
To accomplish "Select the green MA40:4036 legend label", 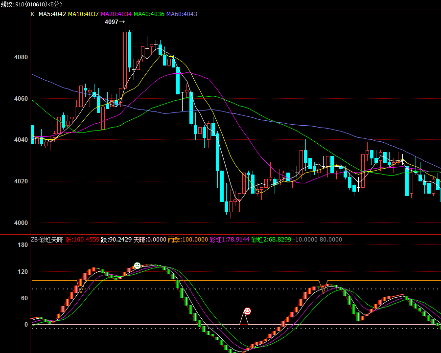I will click(x=149, y=14).
